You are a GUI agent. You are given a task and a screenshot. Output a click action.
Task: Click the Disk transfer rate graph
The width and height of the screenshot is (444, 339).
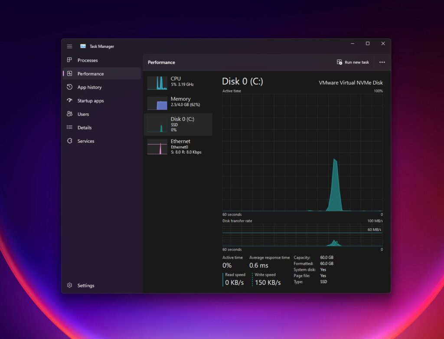point(302,234)
